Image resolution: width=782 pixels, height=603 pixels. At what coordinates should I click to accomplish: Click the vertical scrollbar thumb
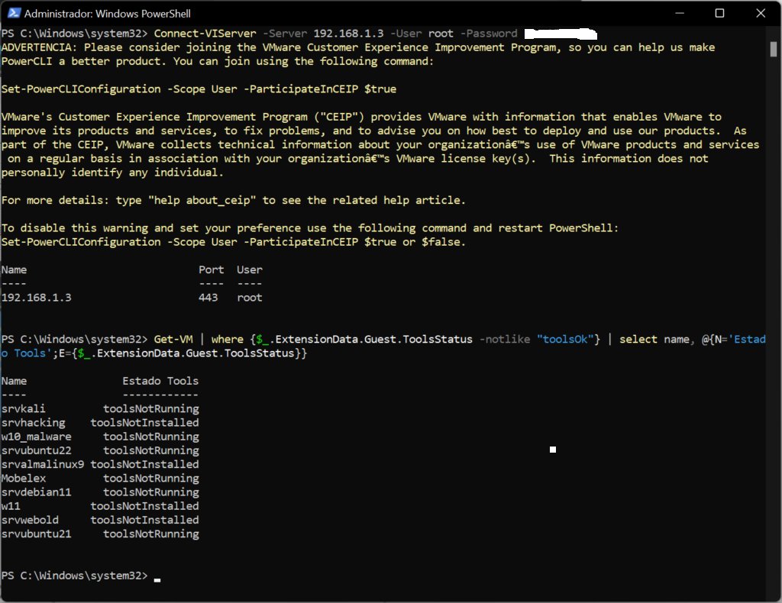coord(773,50)
